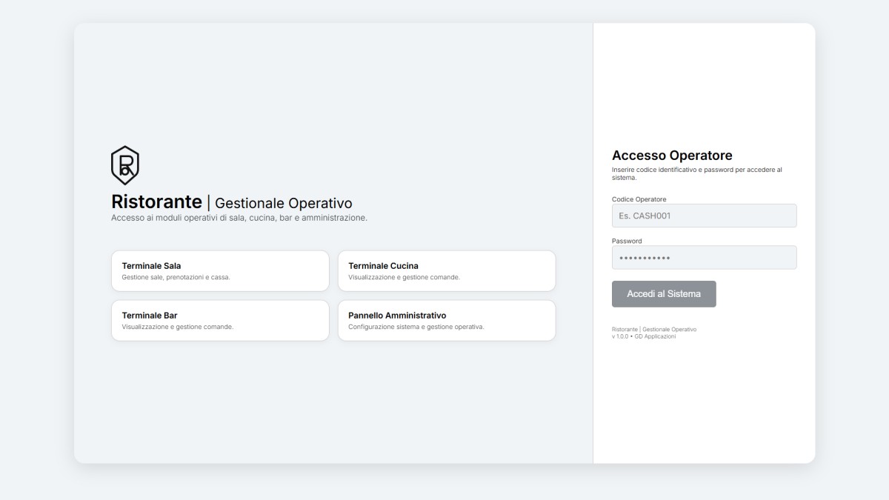889x500 pixels.
Task: Open the Terminale Sala card
Action: coord(220,271)
